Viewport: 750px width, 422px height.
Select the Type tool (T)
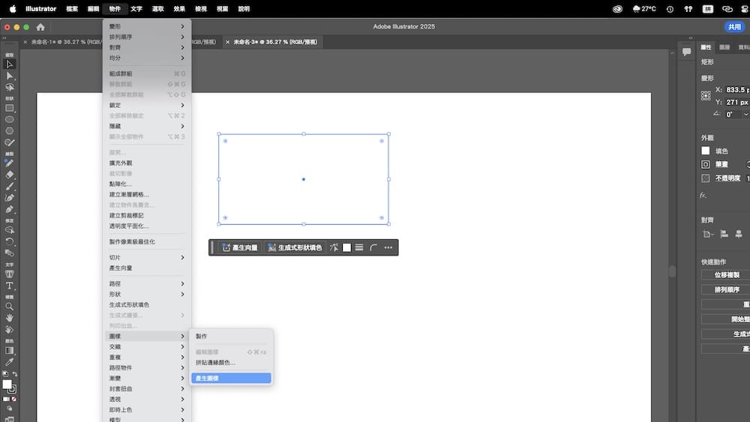[x=9, y=286]
